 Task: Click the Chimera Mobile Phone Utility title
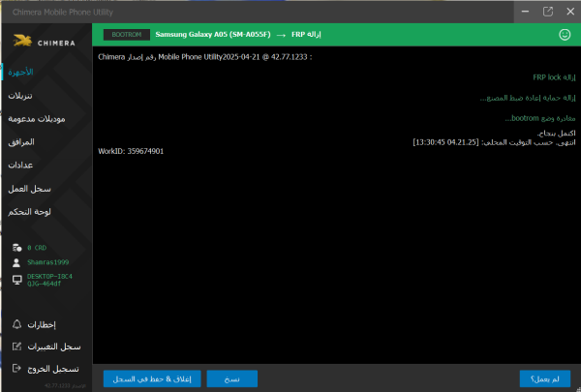tap(63, 13)
